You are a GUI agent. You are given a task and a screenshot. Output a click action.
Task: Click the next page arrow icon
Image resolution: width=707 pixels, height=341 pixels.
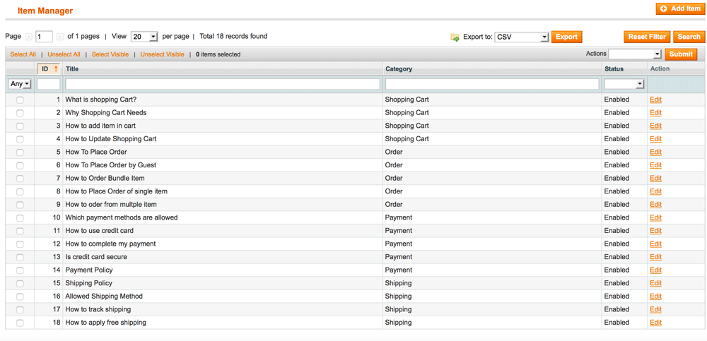60,37
